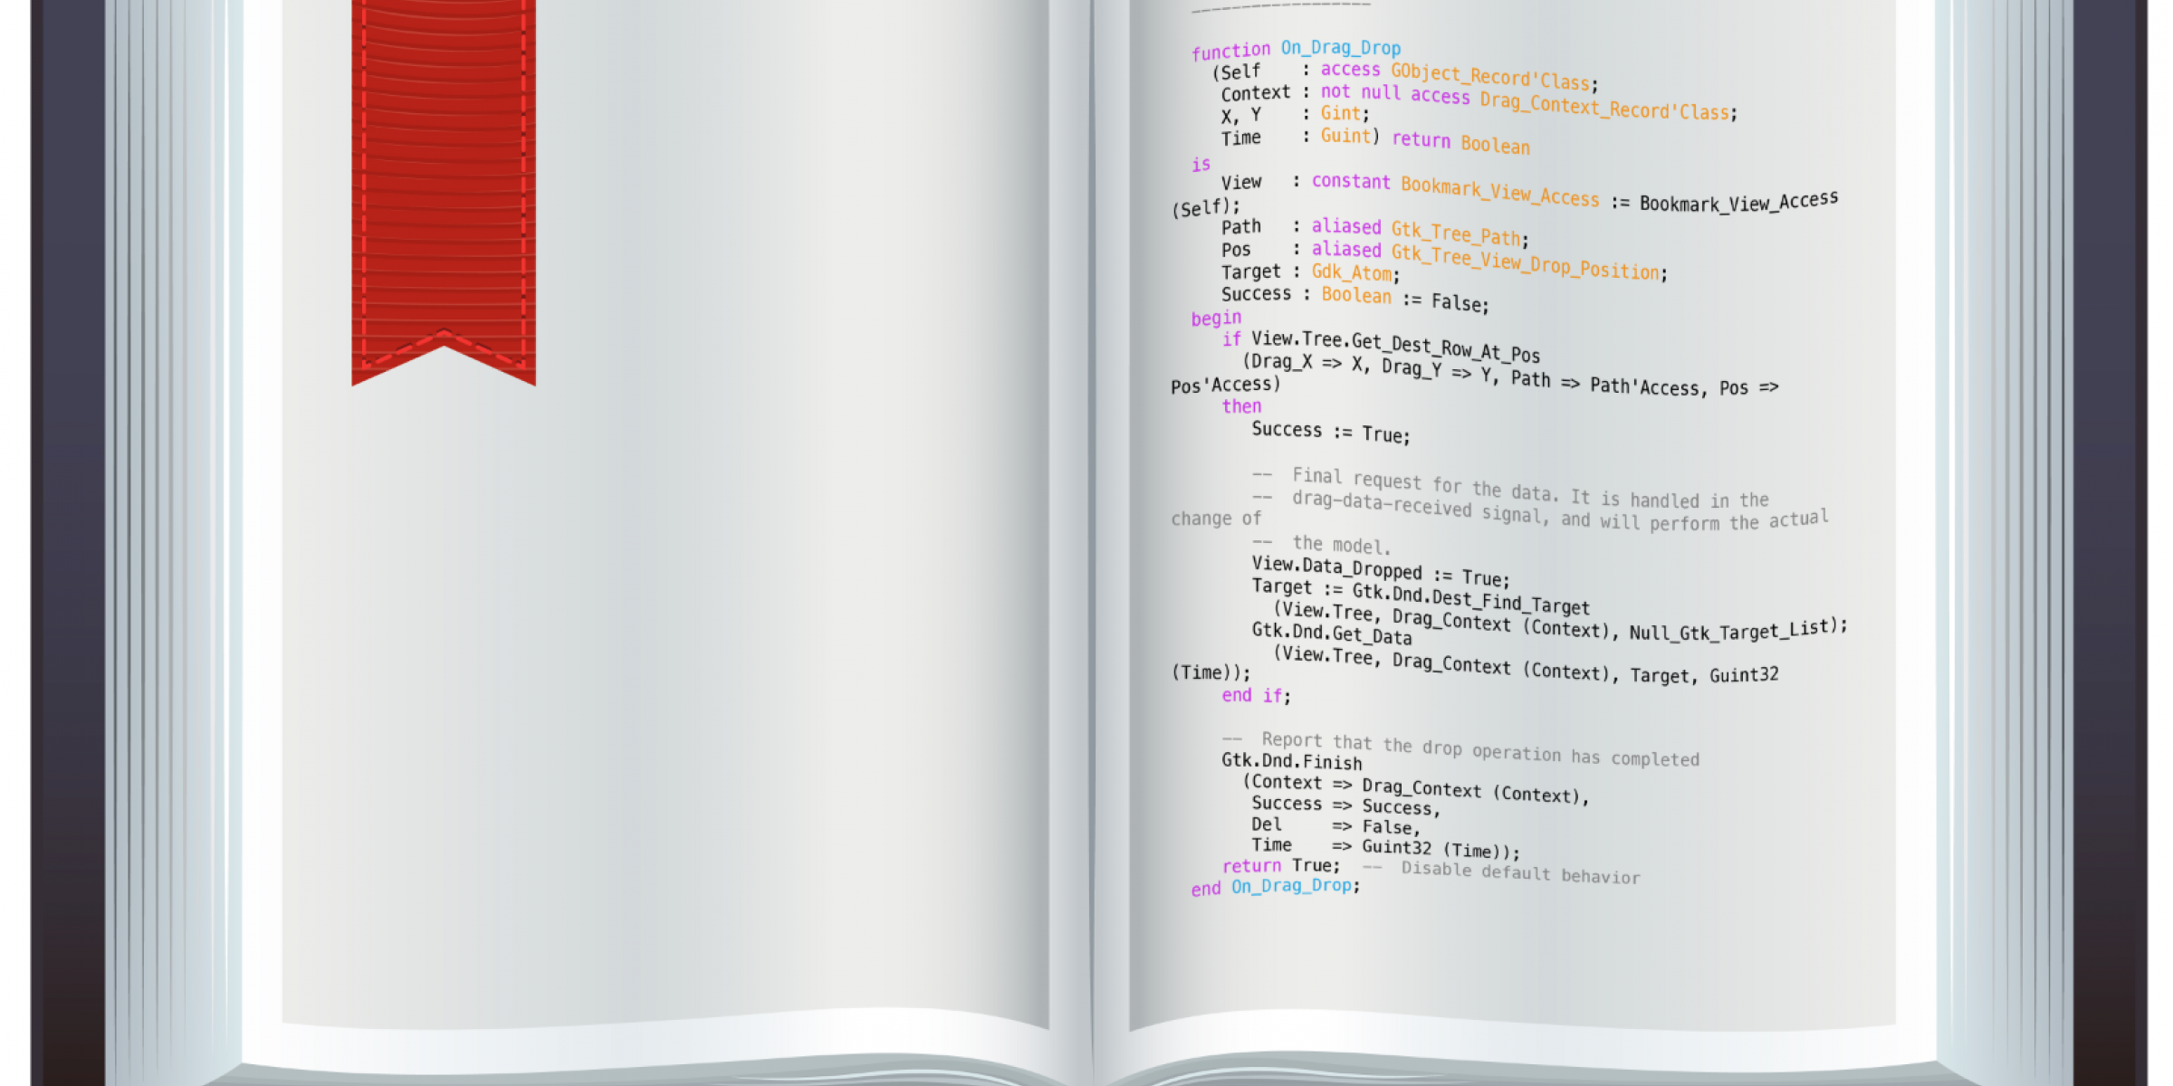Screen dimensions: 2173x1086
Task: Select the "View.Data_Dropped := True;" statement
Action: [1381, 571]
